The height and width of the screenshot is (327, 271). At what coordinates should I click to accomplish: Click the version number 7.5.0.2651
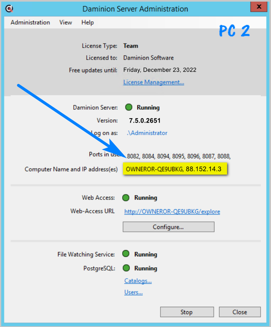tap(145, 120)
